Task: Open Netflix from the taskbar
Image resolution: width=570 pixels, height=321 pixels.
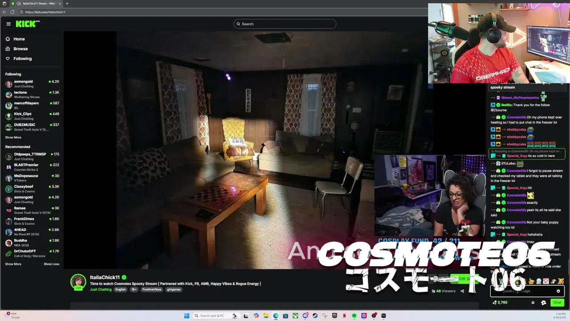Action: (344, 316)
